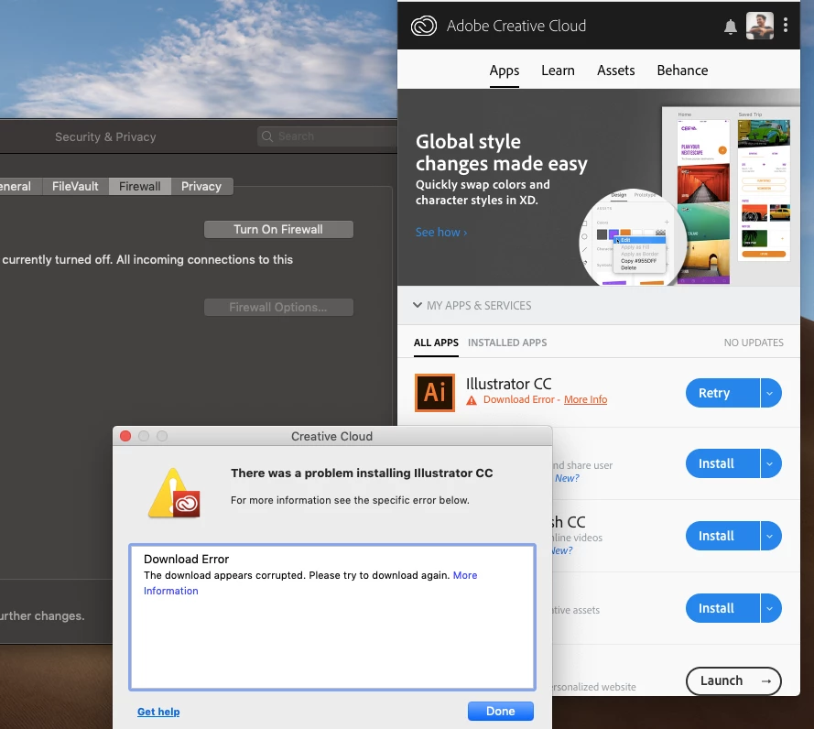Click Install on the share user row
Viewport: 814px width, 729px height.
tap(722, 463)
